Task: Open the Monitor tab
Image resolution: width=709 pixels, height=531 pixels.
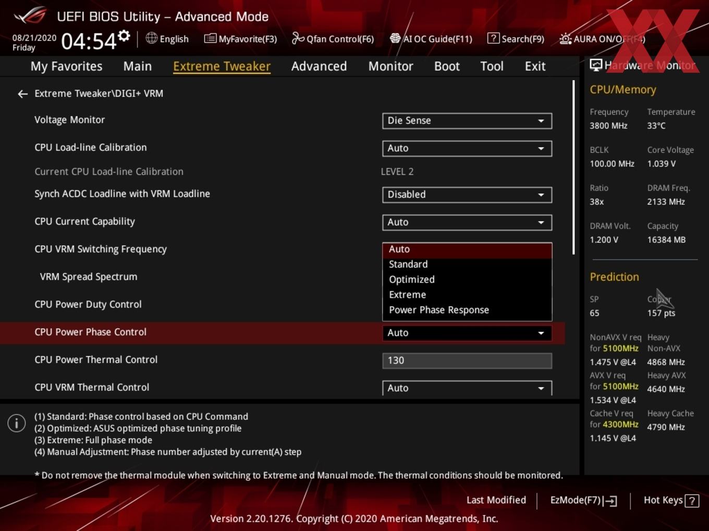Action: (x=391, y=67)
